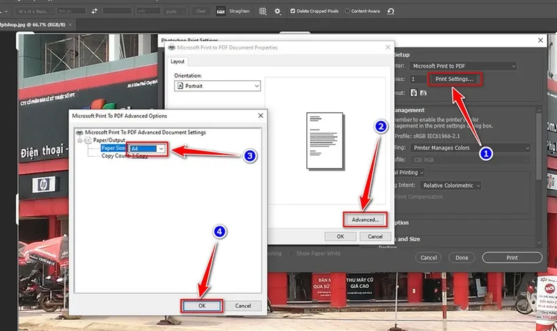Viewport: 557px width, 331px height.
Task: Toggle the Delete Cropped Pixels checkbox
Action: click(x=293, y=11)
